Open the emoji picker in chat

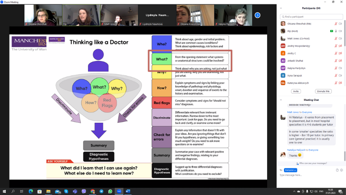click(341, 170)
